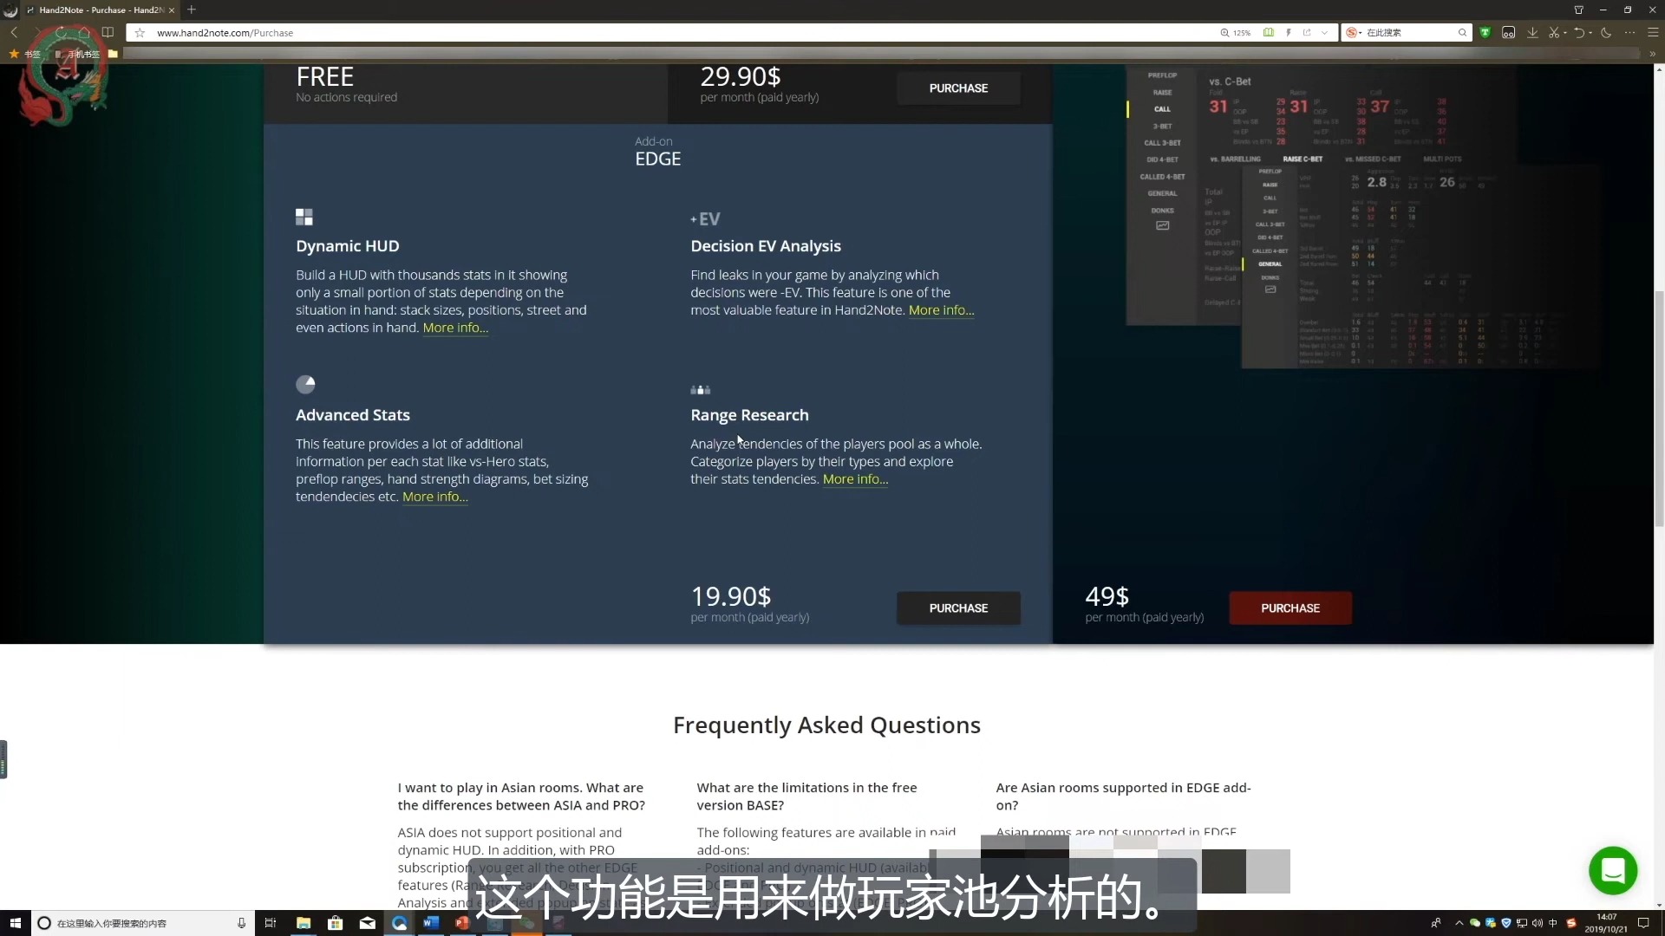Open the yellow folder in bookmarks bar
Image resolution: width=1665 pixels, height=936 pixels.
pyautogui.click(x=113, y=54)
